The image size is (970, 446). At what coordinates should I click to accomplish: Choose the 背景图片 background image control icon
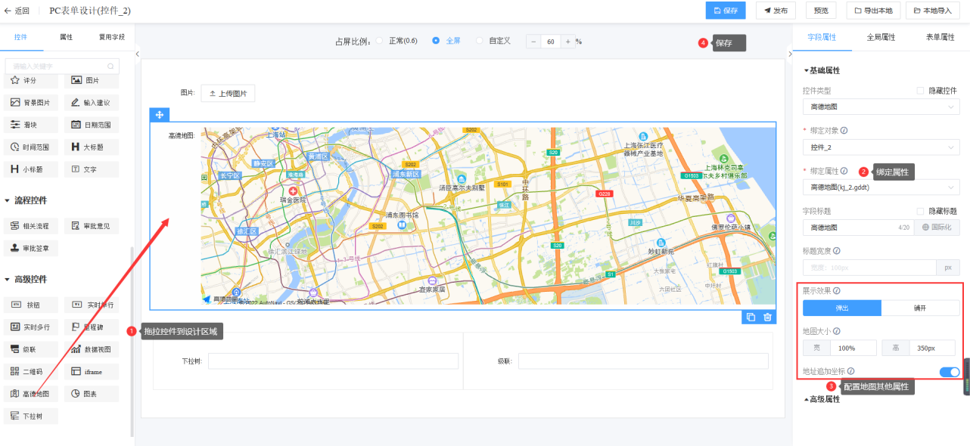(x=15, y=102)
